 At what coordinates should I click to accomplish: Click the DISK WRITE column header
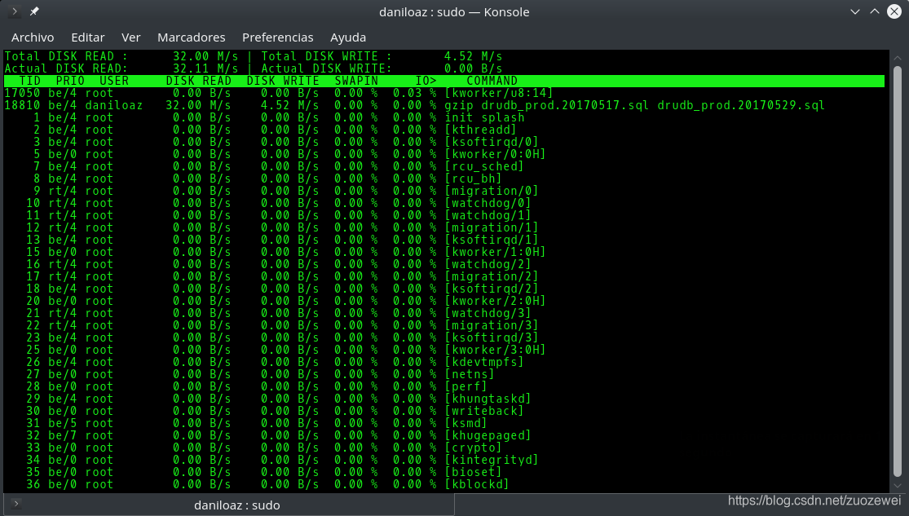point(283,81)
